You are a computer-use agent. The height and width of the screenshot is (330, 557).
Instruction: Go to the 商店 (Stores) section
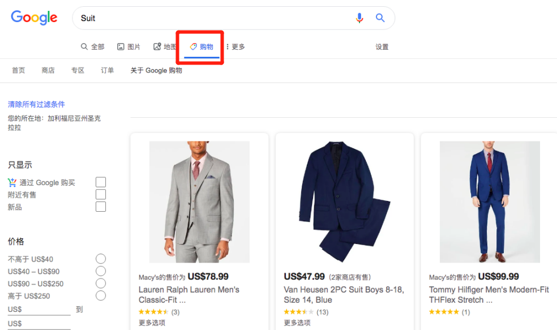[x=48, y=71]
